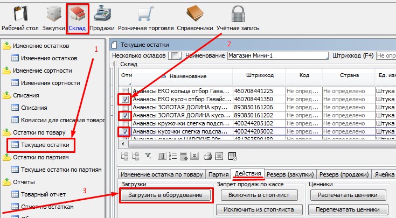The width and height of the screenshot is (396, 218).
Task: Collapse the Списания folder node
Action: pyautogui.click(x=7, y=95)
